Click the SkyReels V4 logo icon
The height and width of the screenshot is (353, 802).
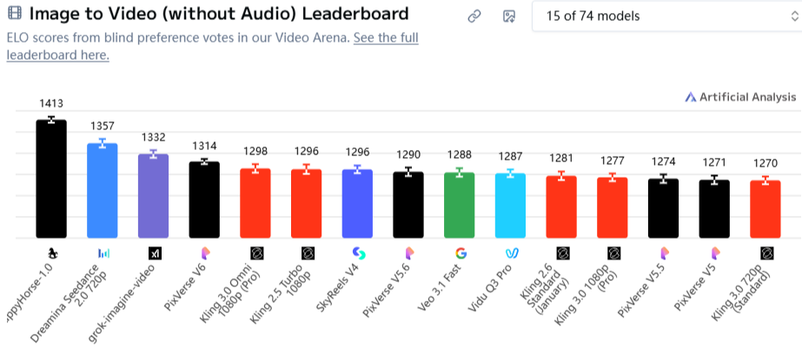pos(358,253)
